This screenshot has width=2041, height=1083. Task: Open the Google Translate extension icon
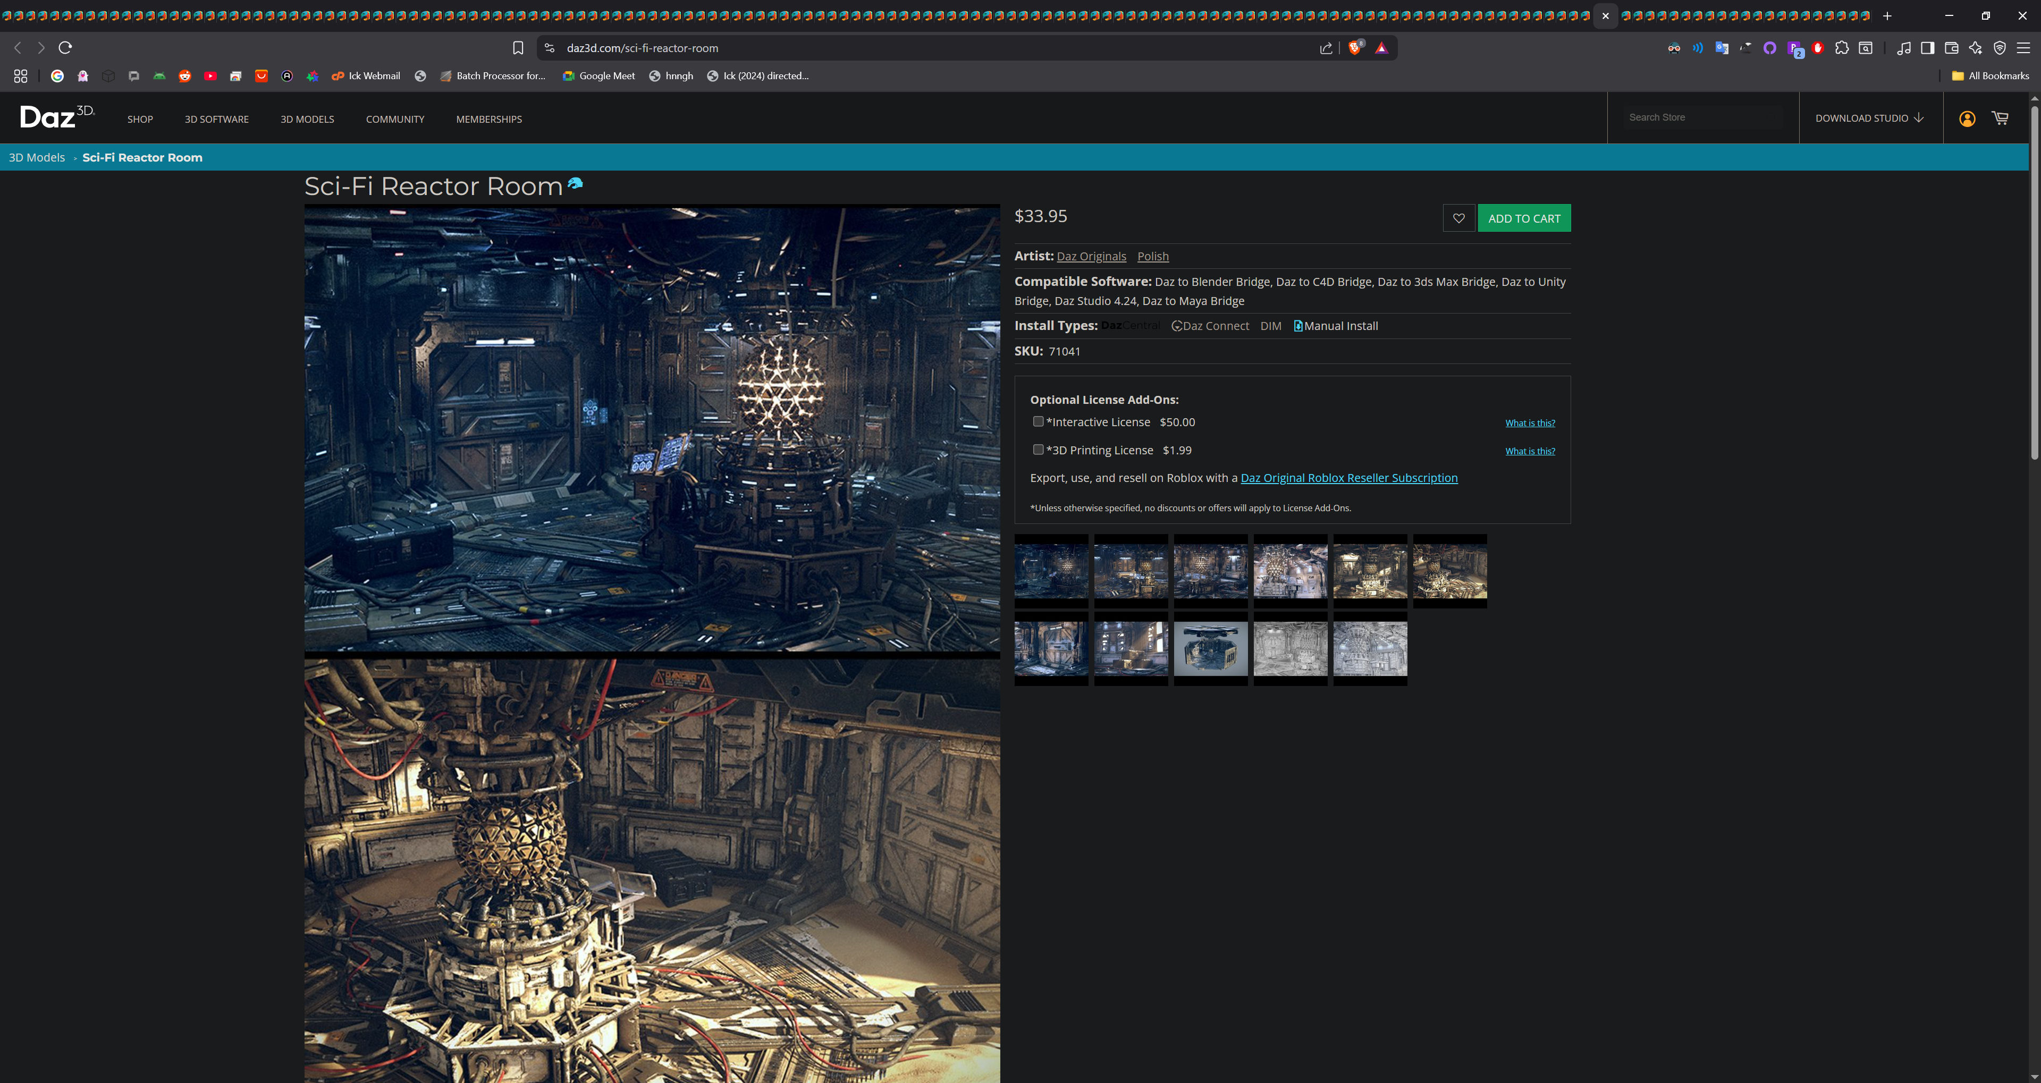[x=1722, y=47]
